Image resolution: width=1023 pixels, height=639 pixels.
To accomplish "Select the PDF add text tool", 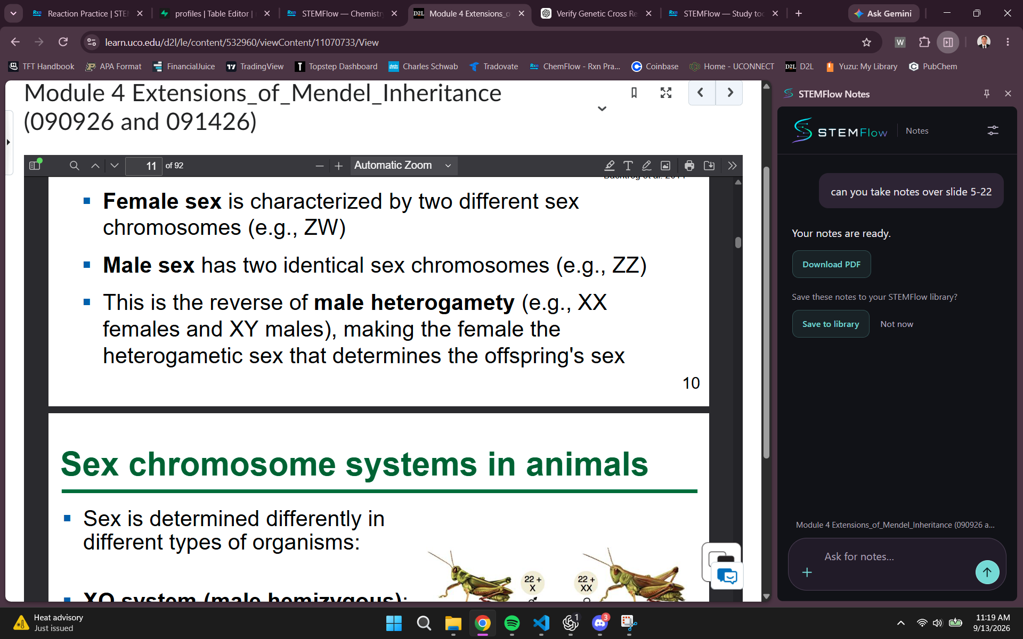I will click(x=628, y=166).
